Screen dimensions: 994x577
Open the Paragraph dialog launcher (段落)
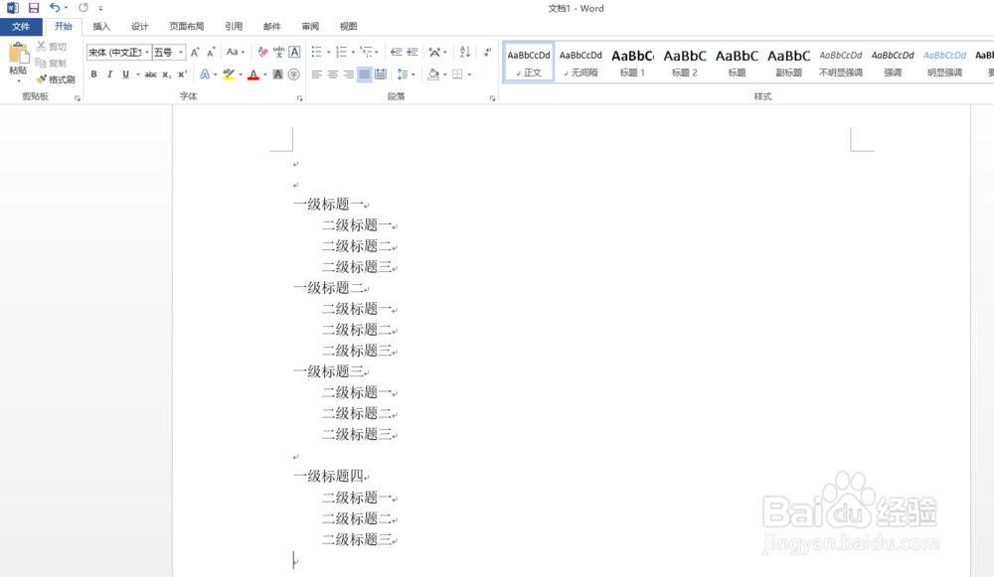click(493, 98)
